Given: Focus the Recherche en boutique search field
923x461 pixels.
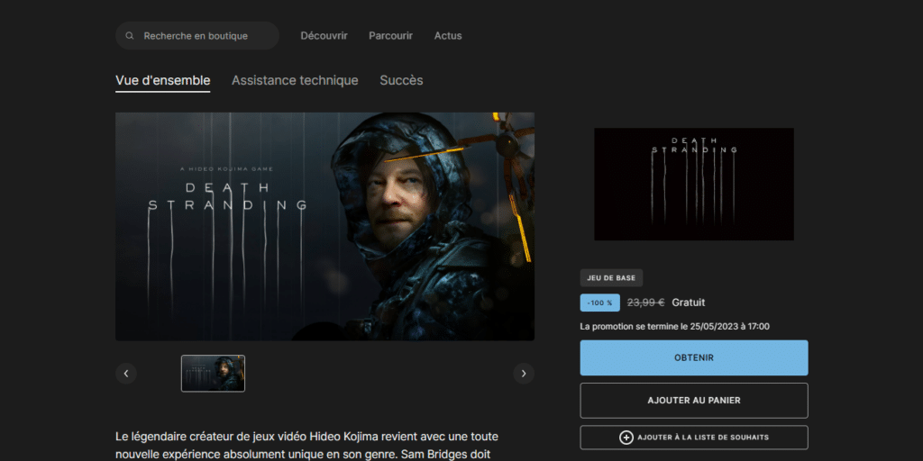Looking at the screenshot, I should tap(197, 36).
